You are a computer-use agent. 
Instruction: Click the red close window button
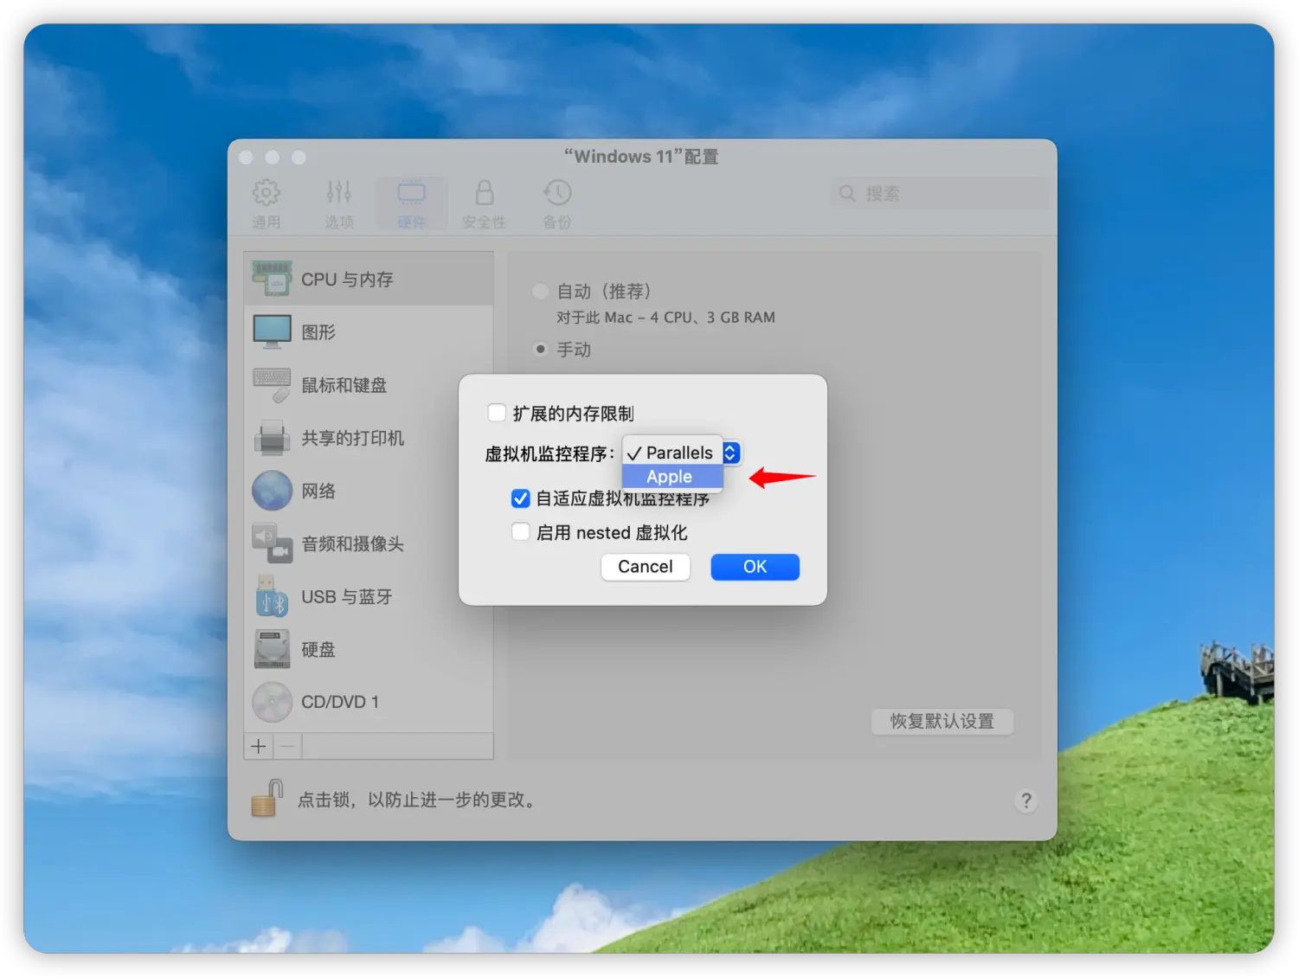point(246,157)
